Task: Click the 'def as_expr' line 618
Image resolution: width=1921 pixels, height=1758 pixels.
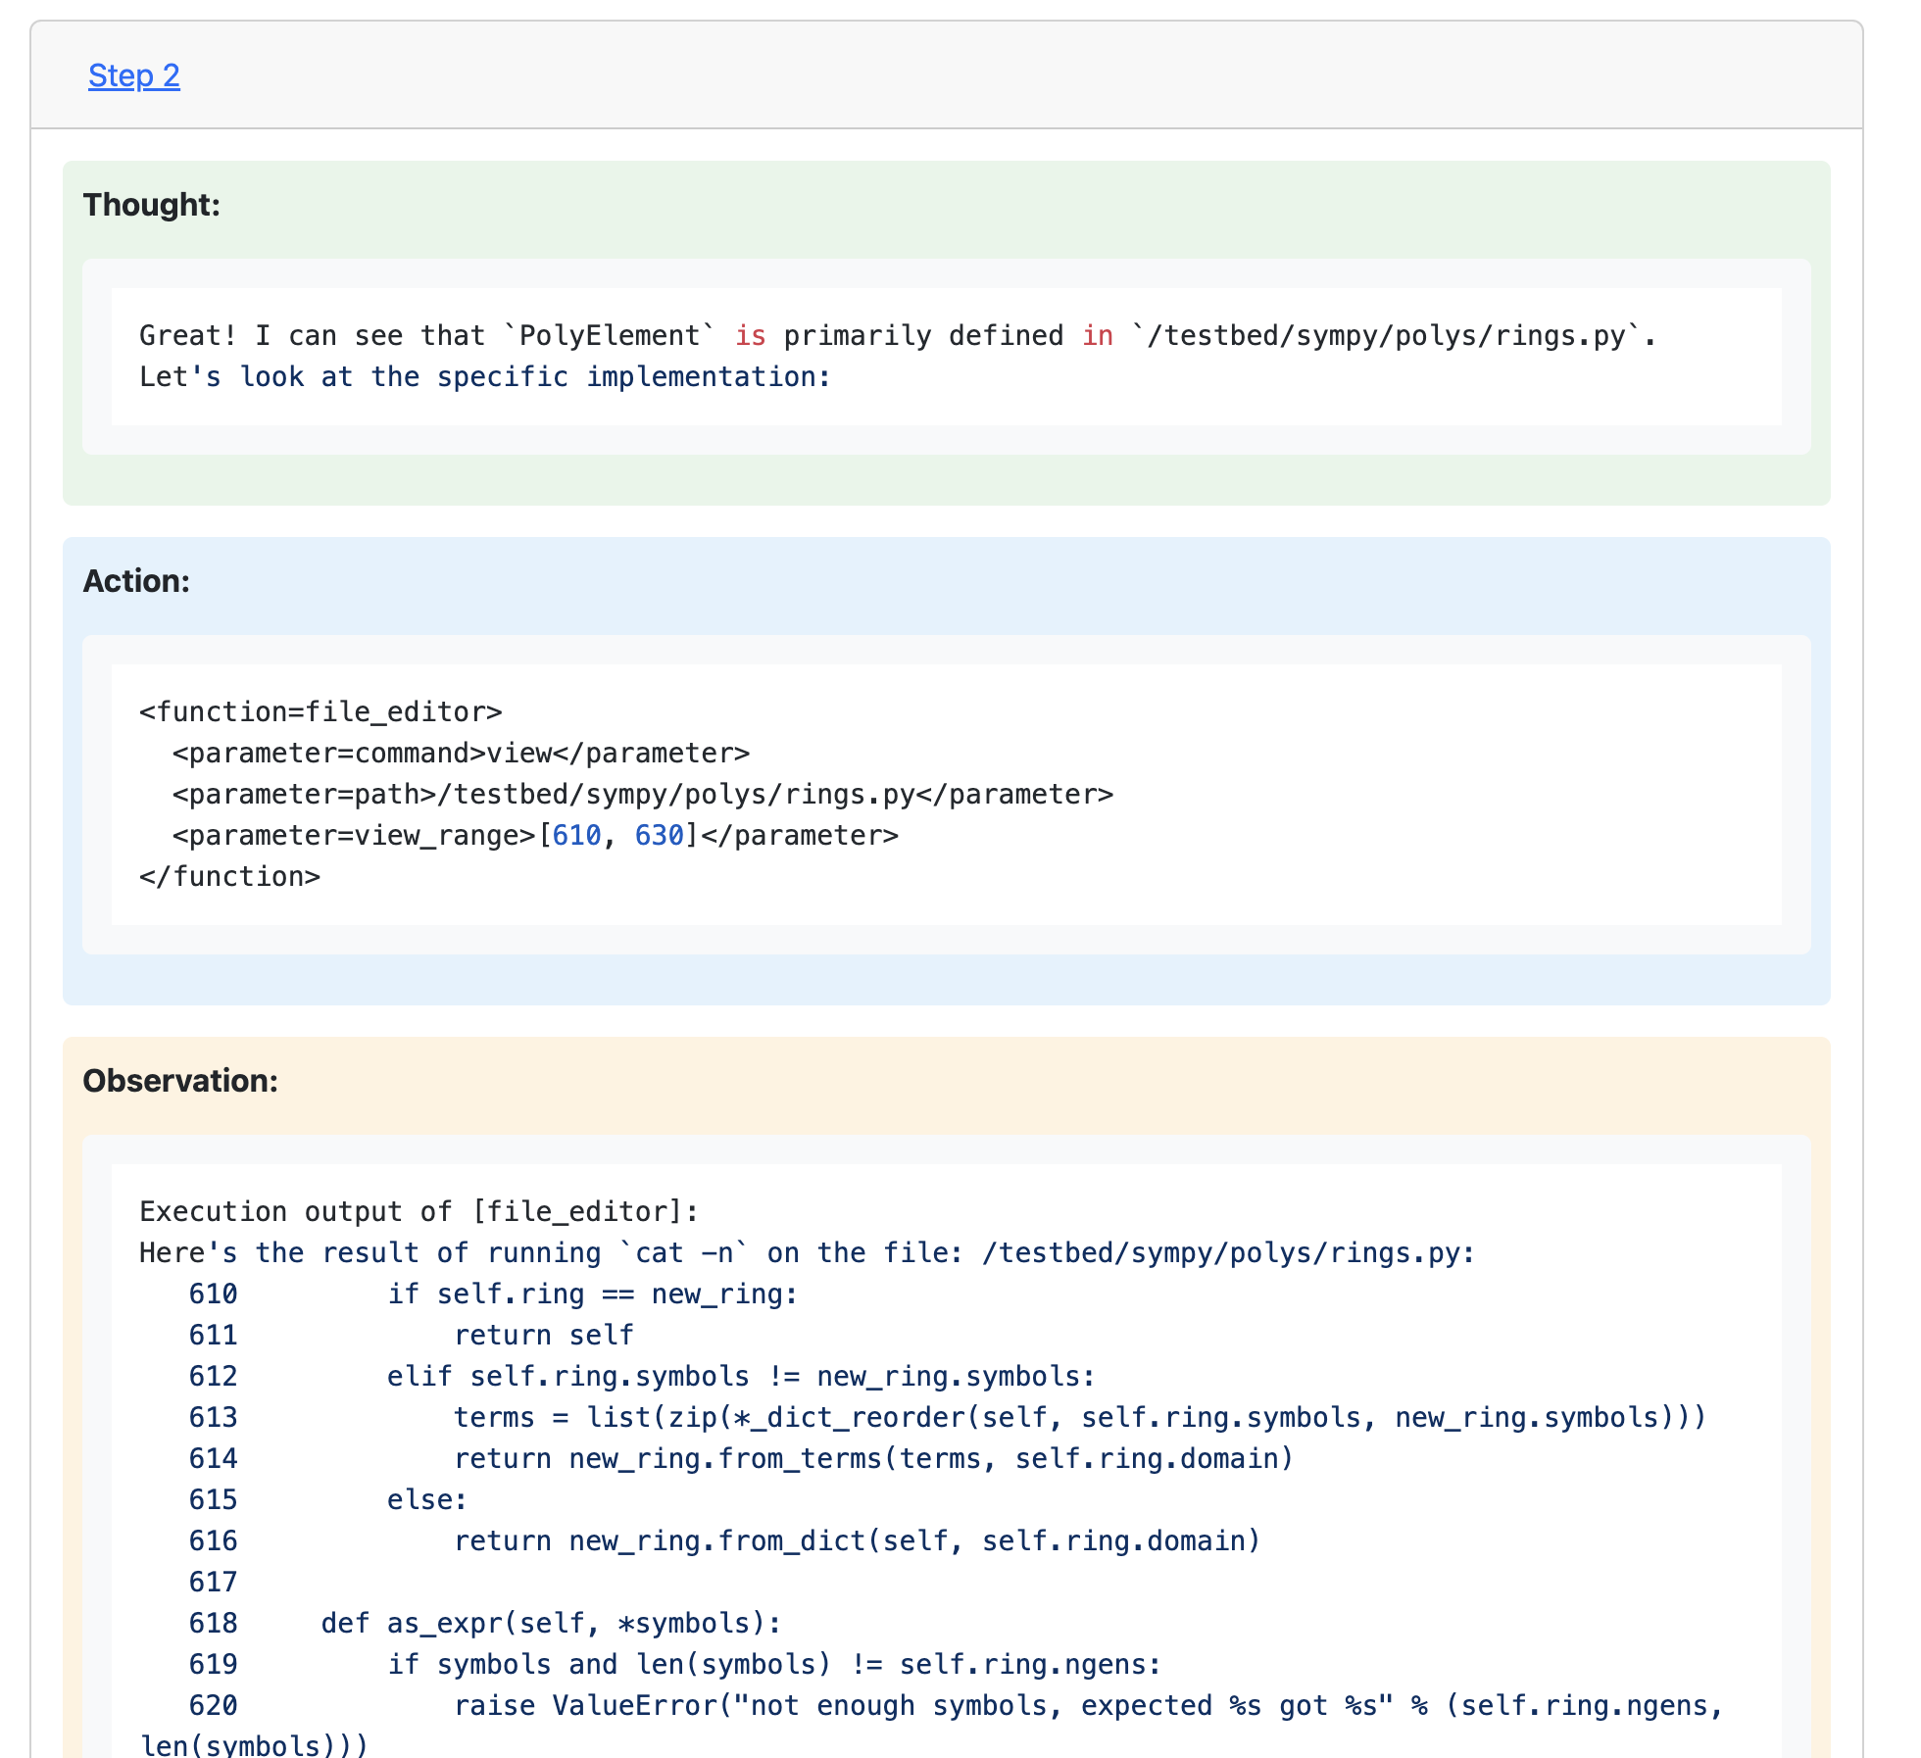Action: click(550, 1623)
